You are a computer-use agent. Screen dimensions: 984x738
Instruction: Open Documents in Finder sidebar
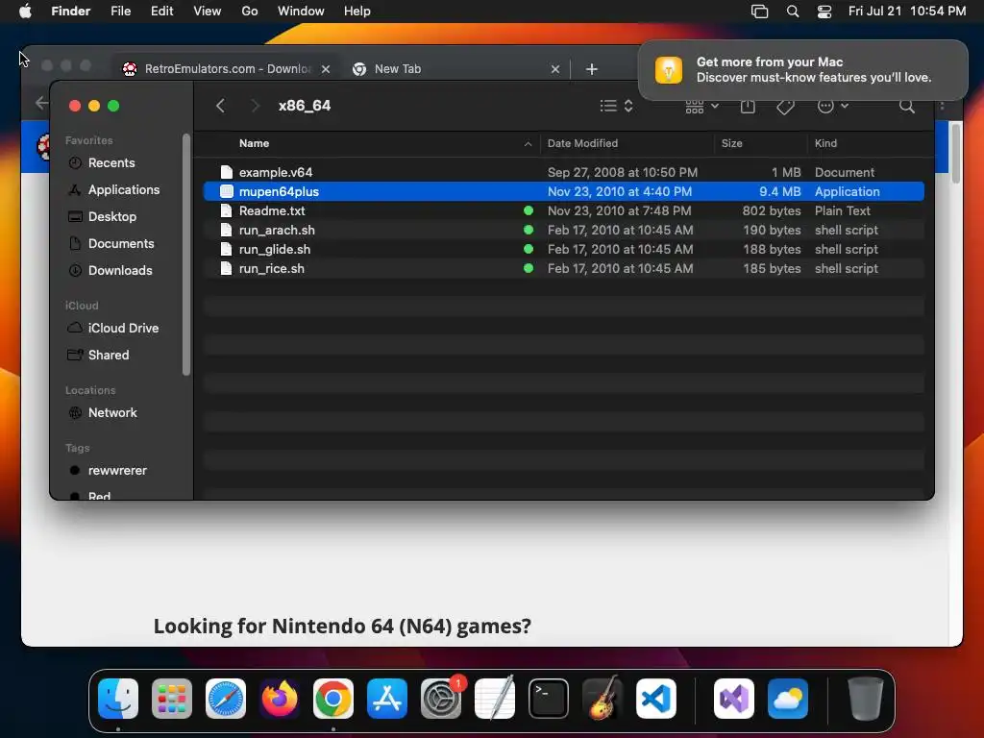[x=111, y=243]
